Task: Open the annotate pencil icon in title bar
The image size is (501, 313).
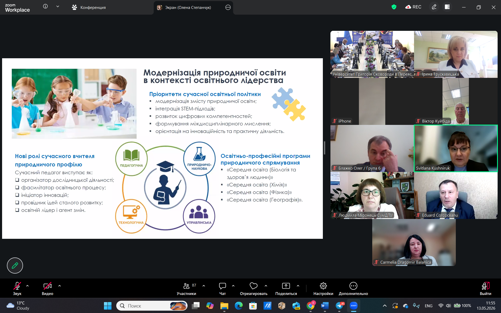Action: pyautogui.click(x=434, y=7)
